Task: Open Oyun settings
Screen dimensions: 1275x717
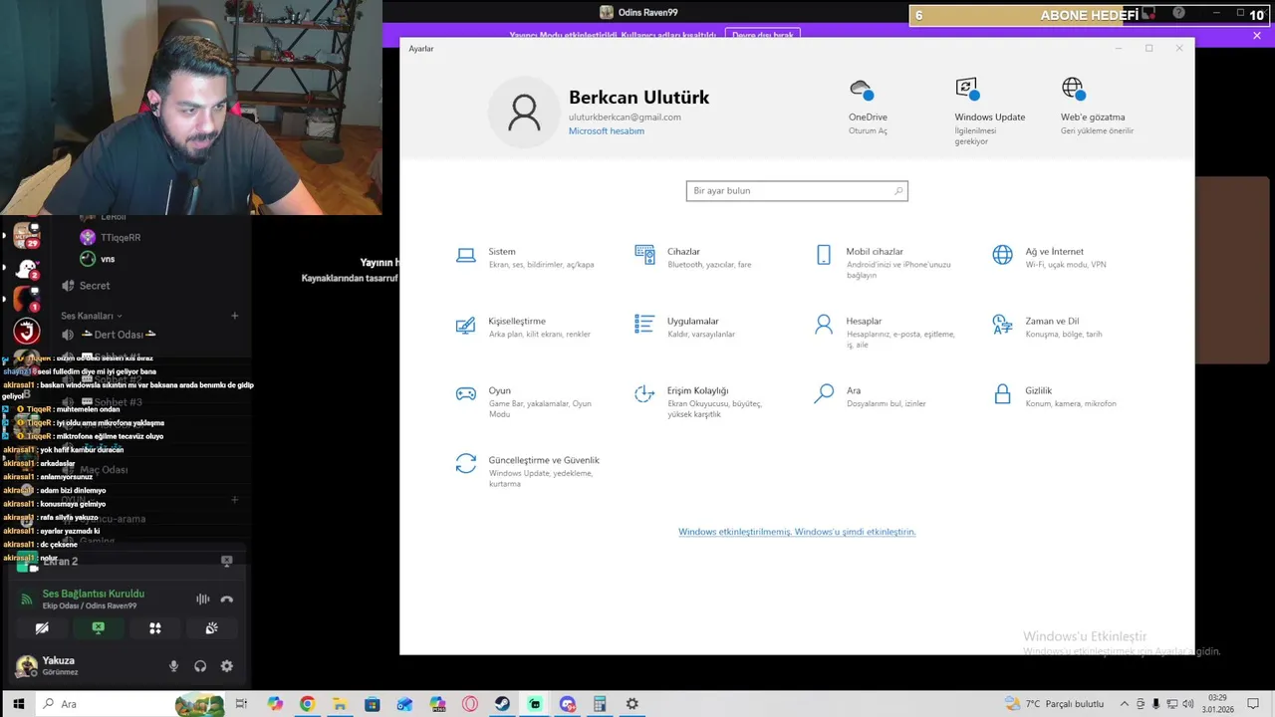Action: (x=526, y=401)
